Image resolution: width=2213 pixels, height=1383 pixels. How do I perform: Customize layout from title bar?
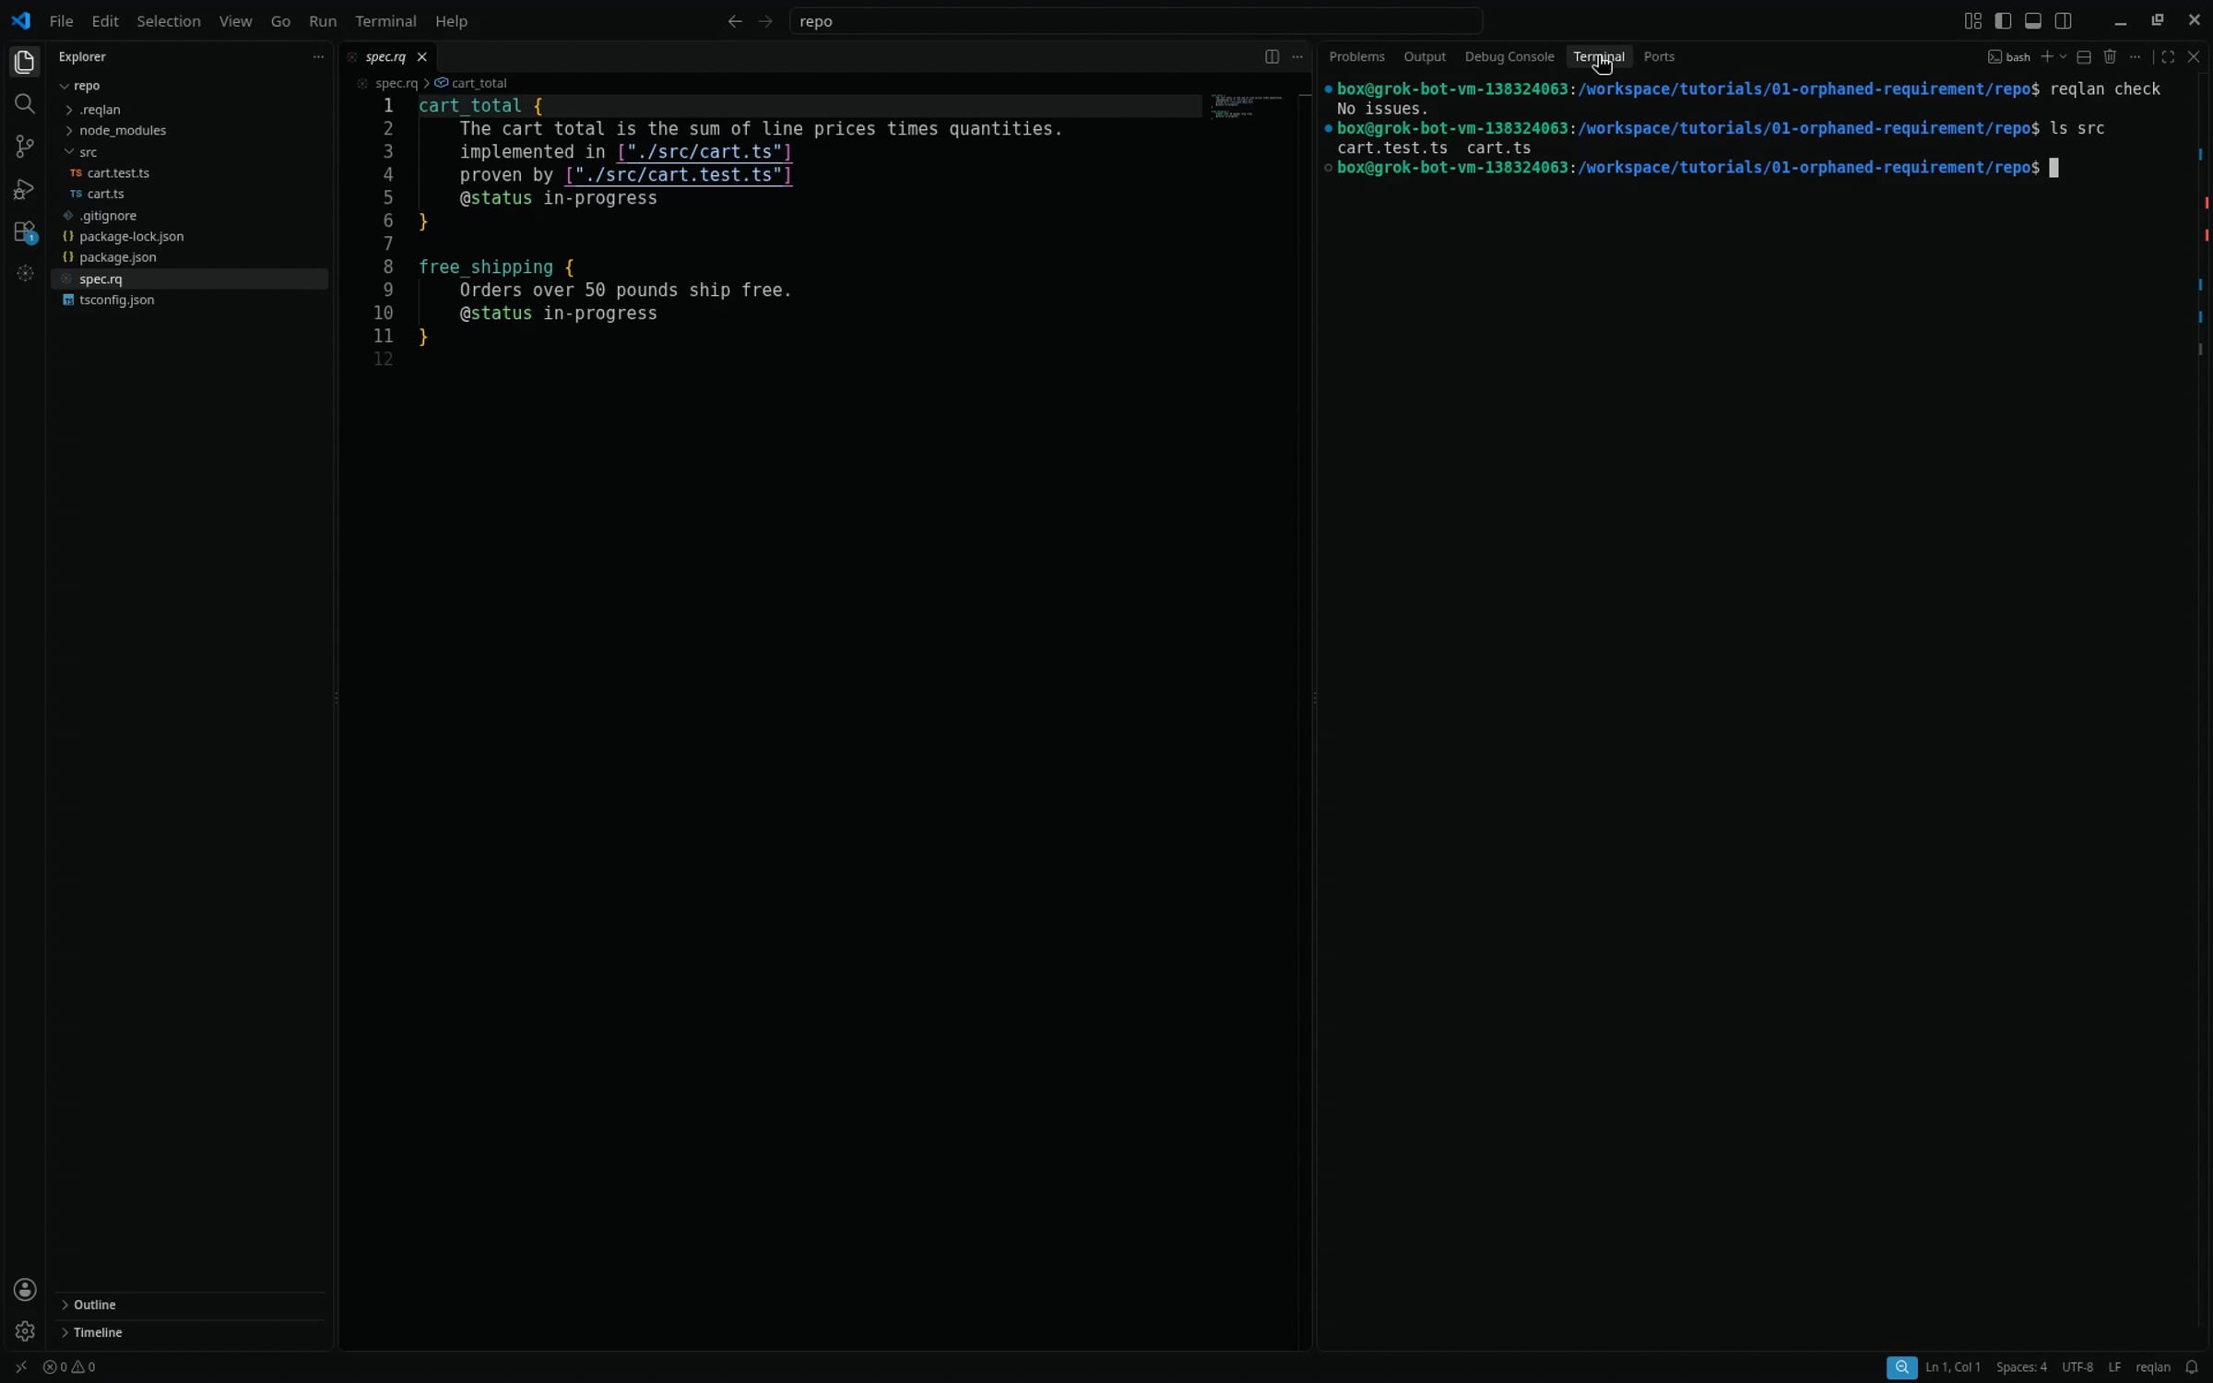click(1972, 21)
